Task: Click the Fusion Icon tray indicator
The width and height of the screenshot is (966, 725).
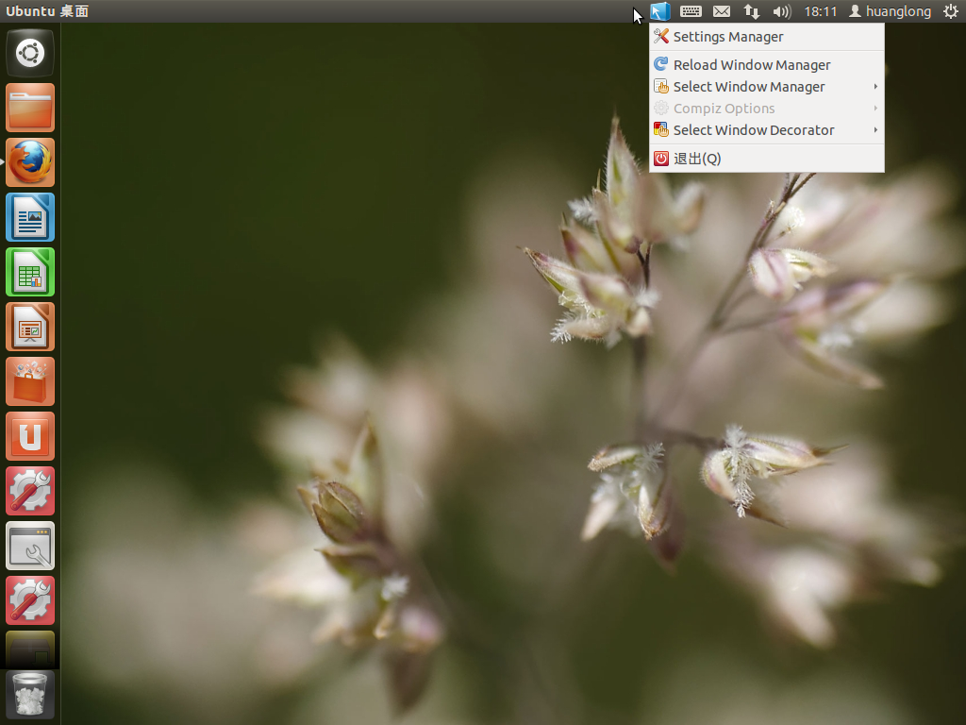Action: (x=659, y=11)
